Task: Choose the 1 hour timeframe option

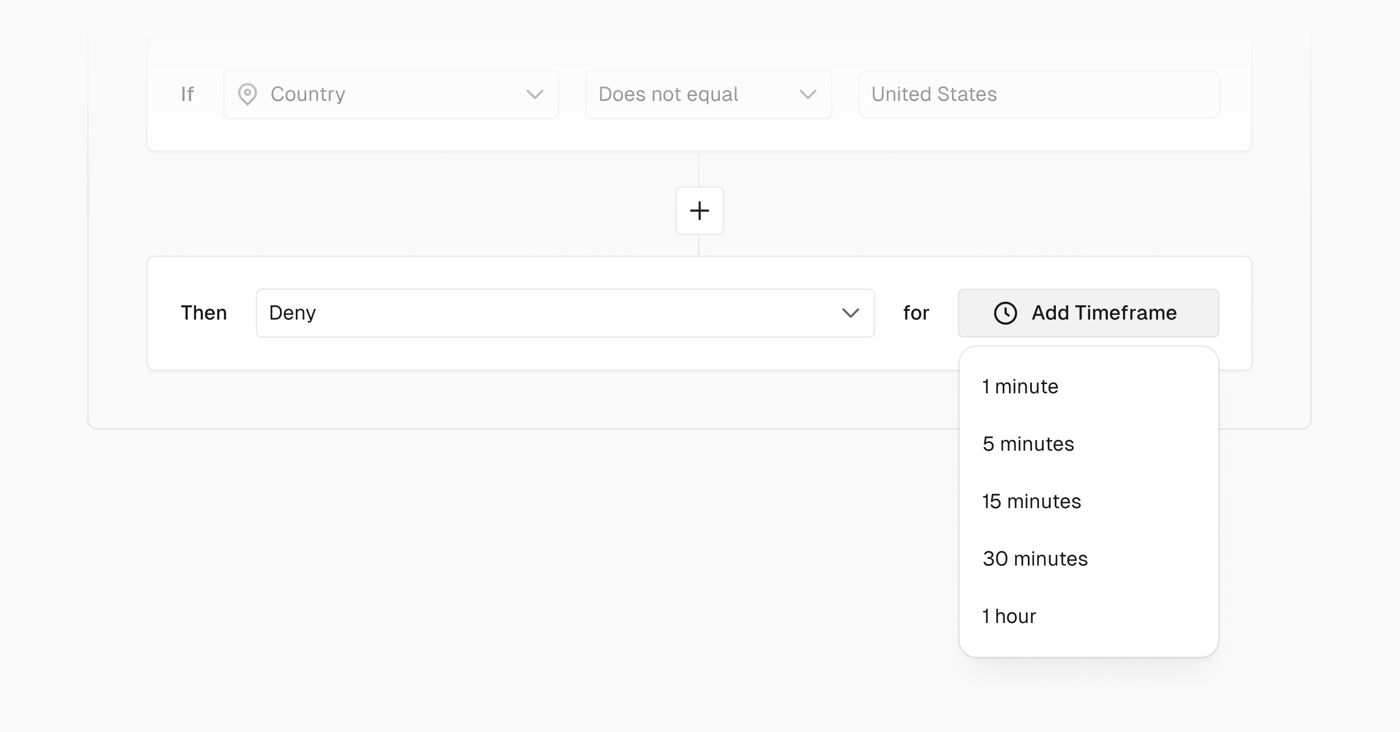Action: [x=1009, y=617]
